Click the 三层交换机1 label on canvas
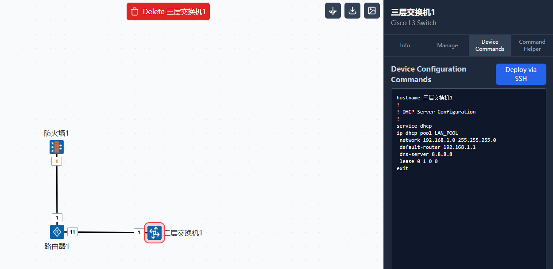The width and height of the screenshot is (553, 269). pyautogui.click(x=183, y=233)
